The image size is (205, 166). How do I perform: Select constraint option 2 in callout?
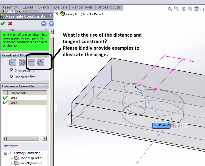point(179,125)
